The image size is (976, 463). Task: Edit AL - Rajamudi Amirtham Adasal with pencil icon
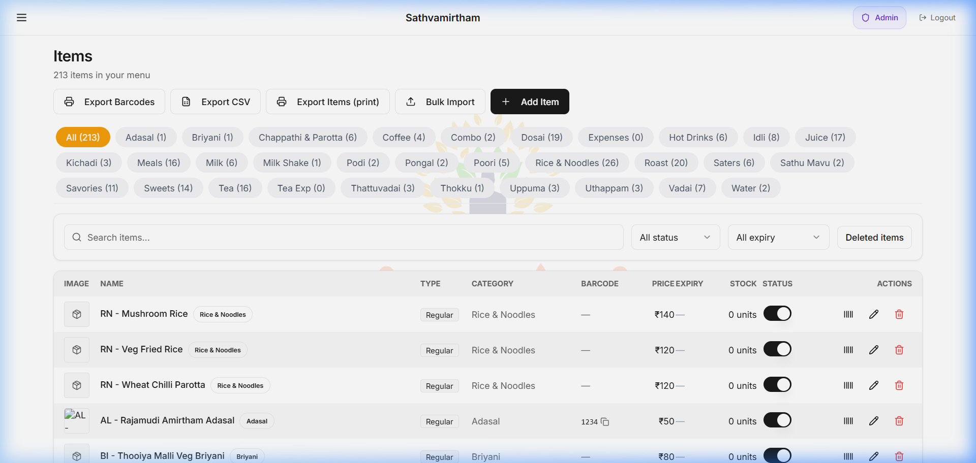pyautogui.click(x=874, y=421)
